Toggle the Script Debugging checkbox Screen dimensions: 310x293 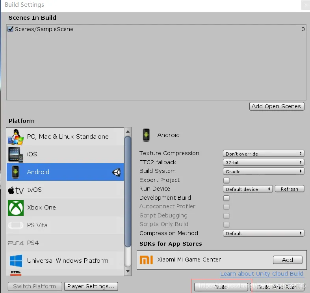(x=226, y=216)
